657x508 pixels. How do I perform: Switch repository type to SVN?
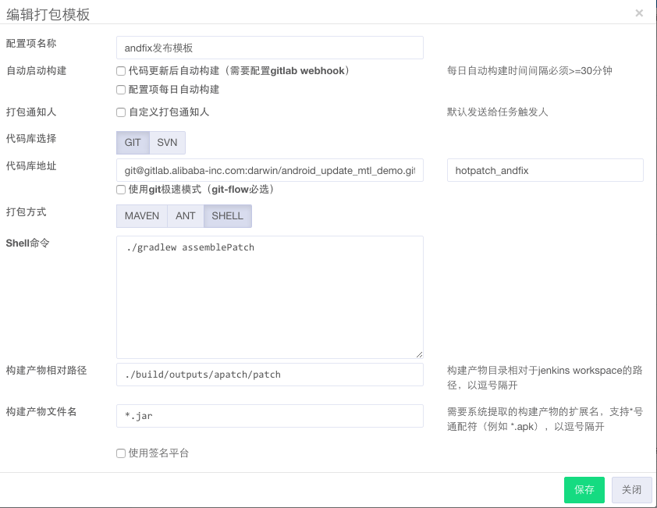click(x=167, y=143)
